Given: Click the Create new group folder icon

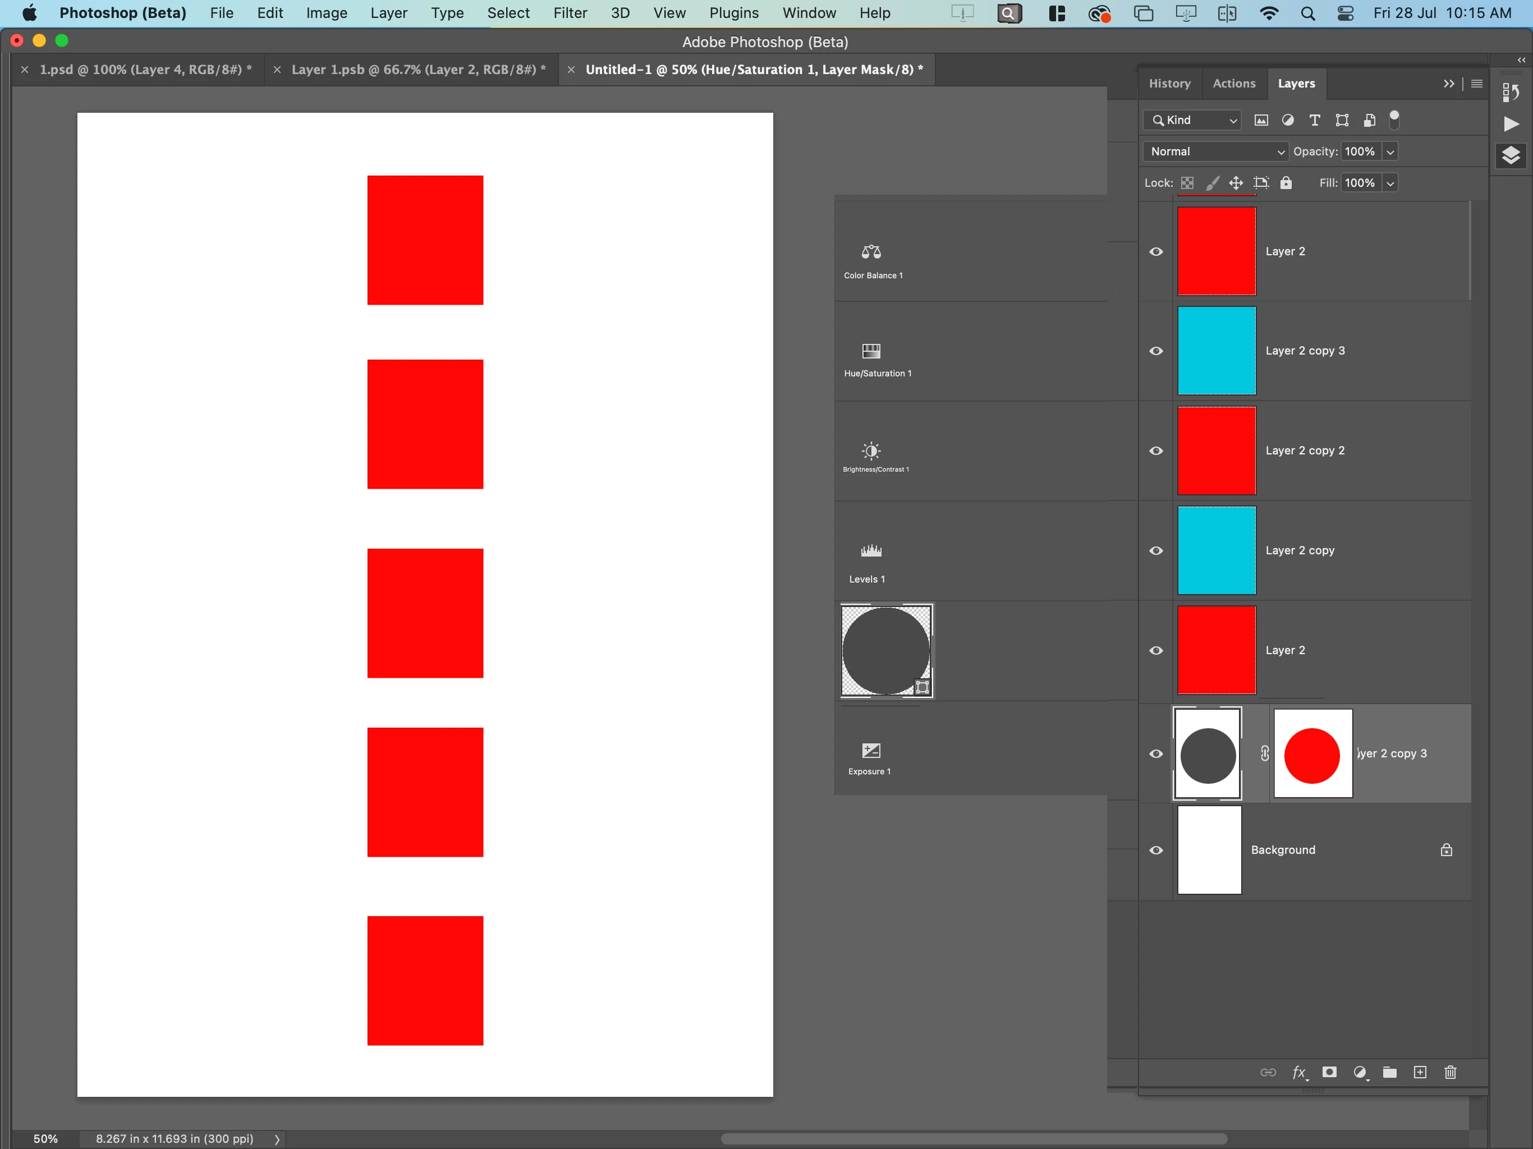Looking at the screenshot, I should tap(1389, 1072).
